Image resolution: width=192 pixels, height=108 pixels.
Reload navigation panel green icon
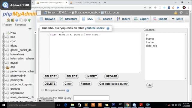(29, 20)
